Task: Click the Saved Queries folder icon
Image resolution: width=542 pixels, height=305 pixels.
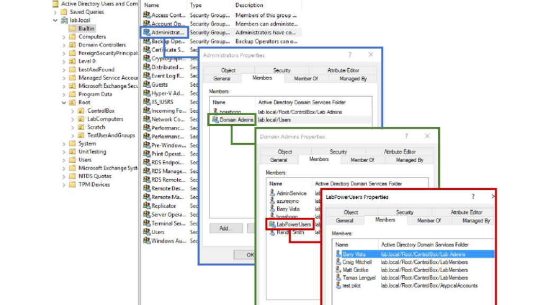Action: tap(64, 12)
